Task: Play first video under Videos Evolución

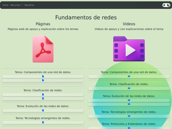Action: pyautogui.click(x=129, y=100)
